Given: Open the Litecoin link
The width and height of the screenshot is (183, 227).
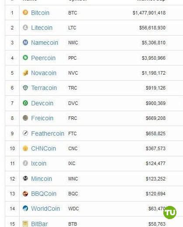Looking at the screenshot, I should click(x=42, y=28).
